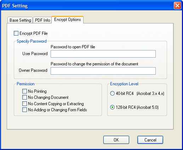
Task: Confirm settings with the OK button
Action: click(x=116, y=140)
